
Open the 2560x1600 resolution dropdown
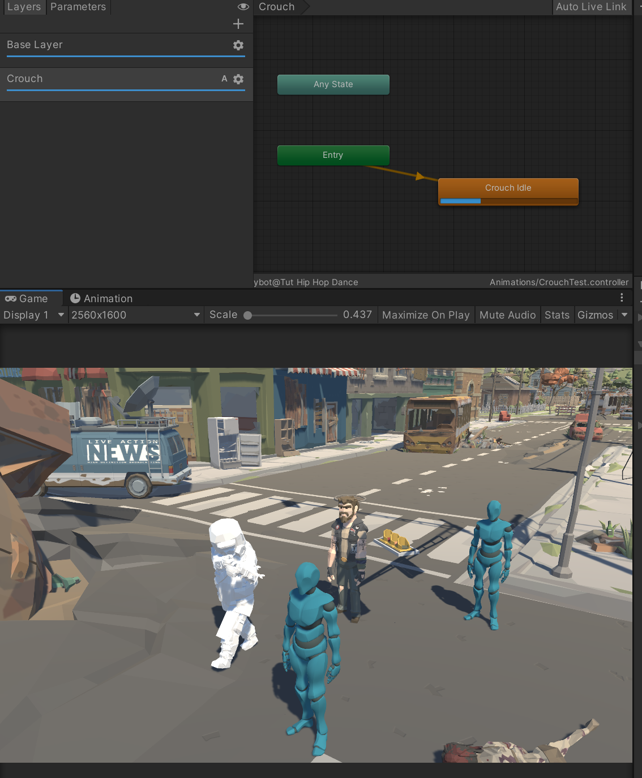click(x=136, y=315)
